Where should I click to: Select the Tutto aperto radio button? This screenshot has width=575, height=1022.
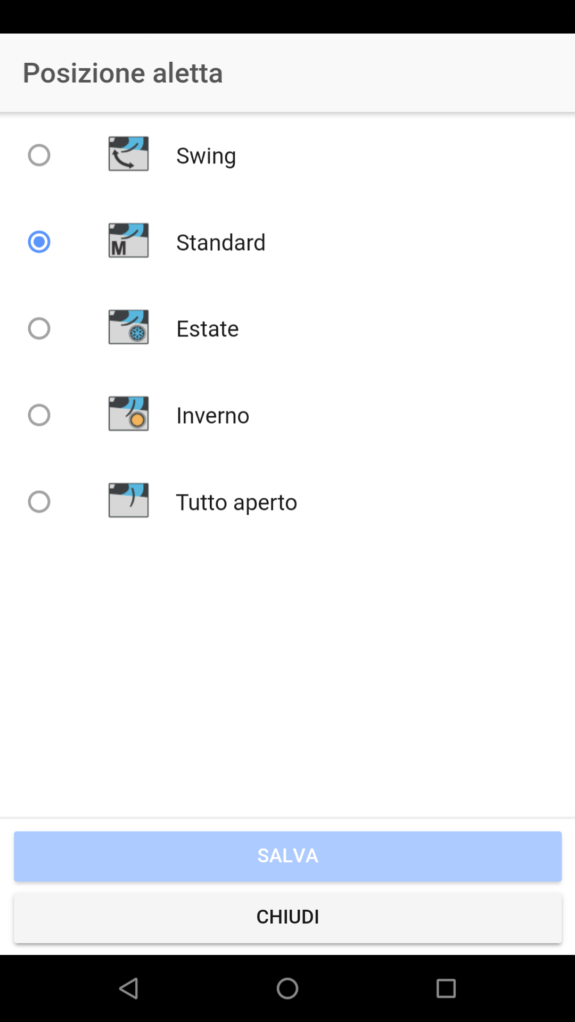39,501
